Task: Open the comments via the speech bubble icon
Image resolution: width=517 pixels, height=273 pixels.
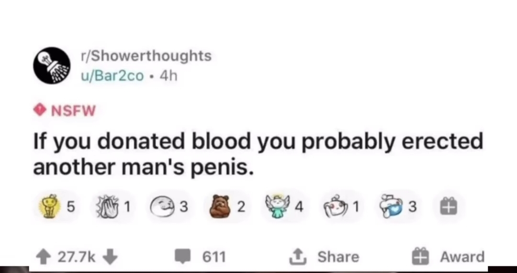Action: (183, 257)
